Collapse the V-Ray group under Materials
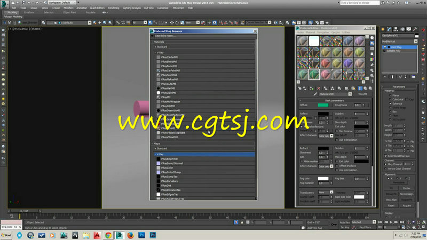This screenshot has width=427, height=240. pos(155,52)
